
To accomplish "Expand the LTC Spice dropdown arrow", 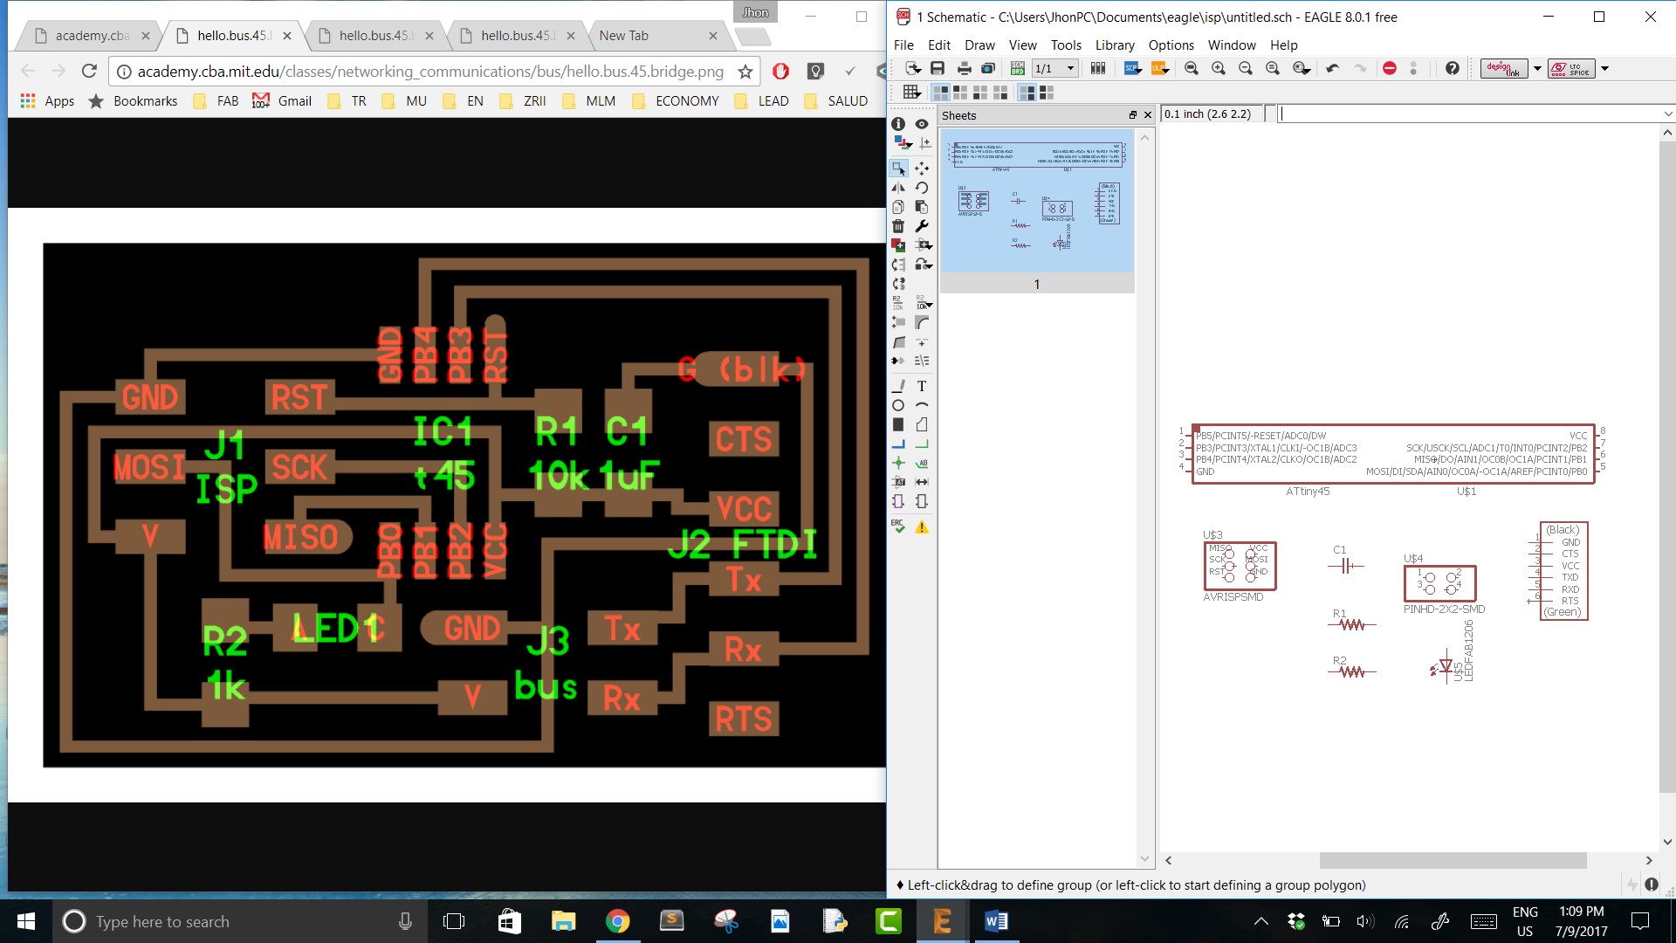I will 1604,68.
